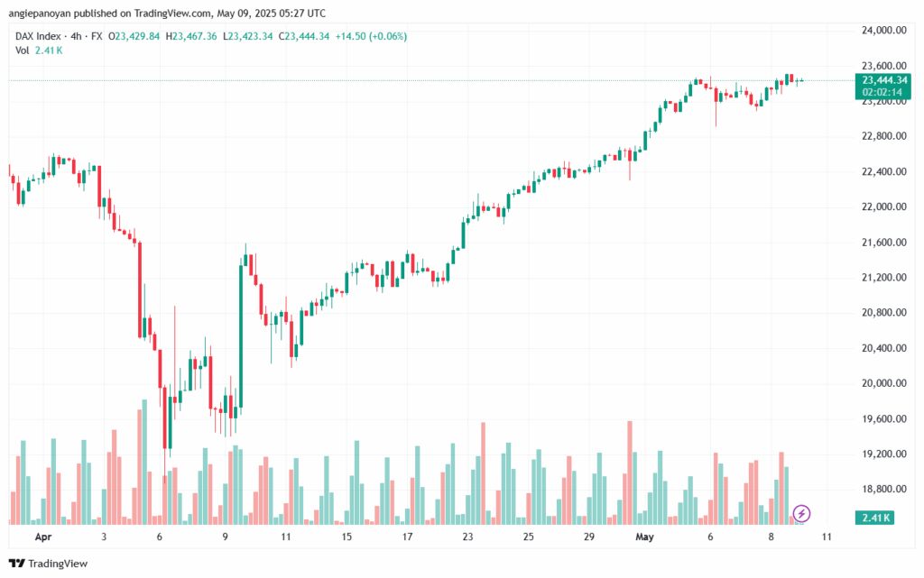Image resolution: width=924 pixels, height=578 pixels.
Task: Click date 11 at the right of the time axis
Action: click(x=824, y=537)
